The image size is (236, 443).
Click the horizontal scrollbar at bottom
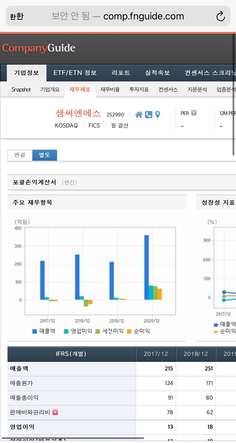(73, 438)
